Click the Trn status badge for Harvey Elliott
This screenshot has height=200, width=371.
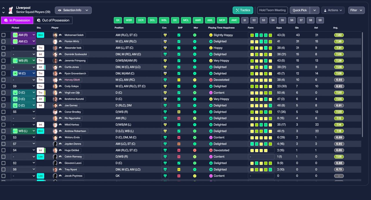coord(40,80)
